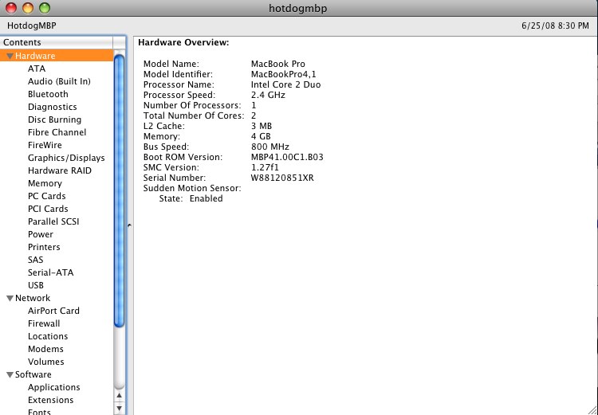Select ATA in the Hardware list
Image resolution: width=598 pixels, height=415 pixels.
(x=37, y=69)
